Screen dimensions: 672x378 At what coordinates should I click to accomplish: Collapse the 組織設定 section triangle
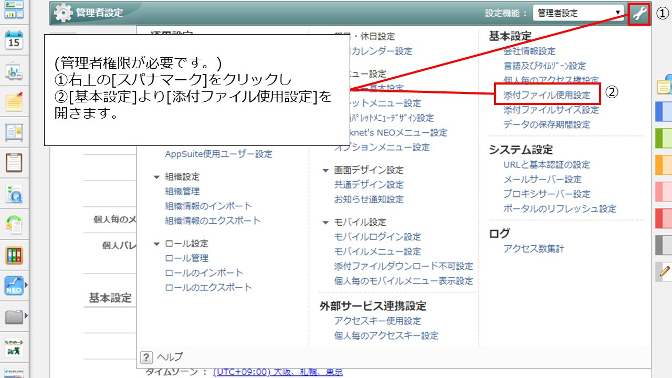156,177
